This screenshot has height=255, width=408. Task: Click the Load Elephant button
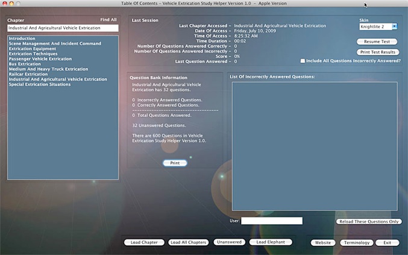[271, 242]
